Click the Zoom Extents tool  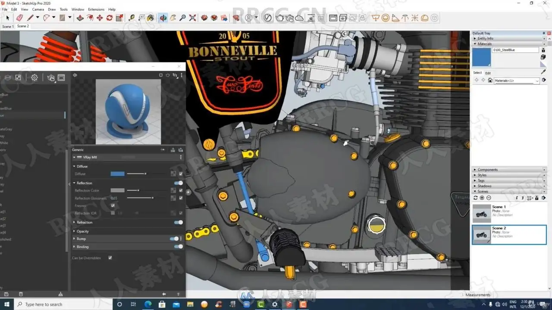[x=192, y=18]
